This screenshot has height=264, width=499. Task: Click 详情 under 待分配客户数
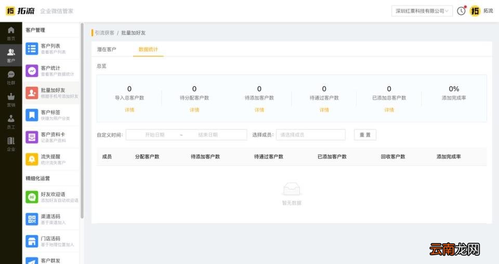tap(194, 110)
